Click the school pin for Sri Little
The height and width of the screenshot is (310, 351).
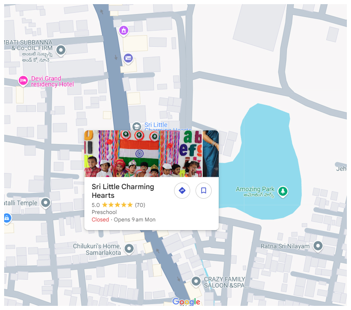click(x=136, y=126)
